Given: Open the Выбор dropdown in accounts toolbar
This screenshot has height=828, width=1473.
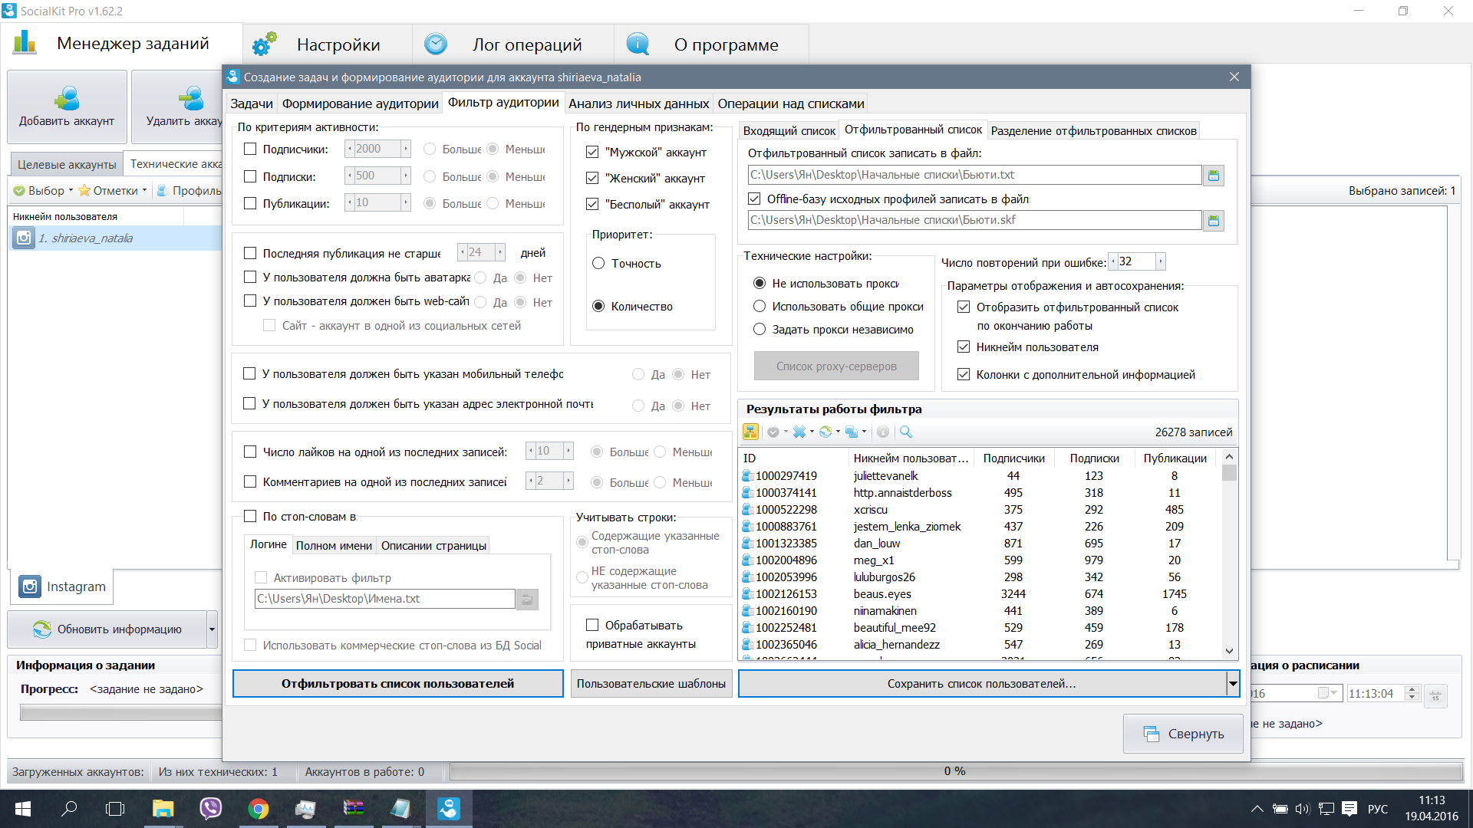Looking at the screenshot, I should [x=44, y=191].
